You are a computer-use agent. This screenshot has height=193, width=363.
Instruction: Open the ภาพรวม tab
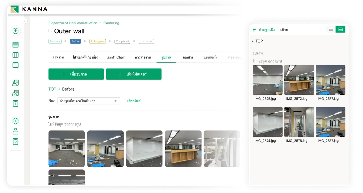click(x=58, y=57)
